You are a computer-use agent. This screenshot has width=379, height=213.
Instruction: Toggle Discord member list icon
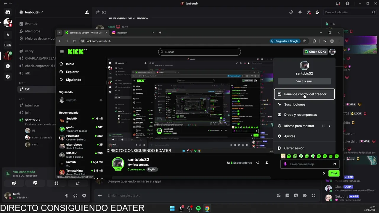pyautogui.click(x=317, y=12)
